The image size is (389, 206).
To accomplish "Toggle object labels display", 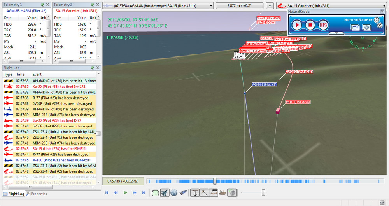I will (213, 193).
